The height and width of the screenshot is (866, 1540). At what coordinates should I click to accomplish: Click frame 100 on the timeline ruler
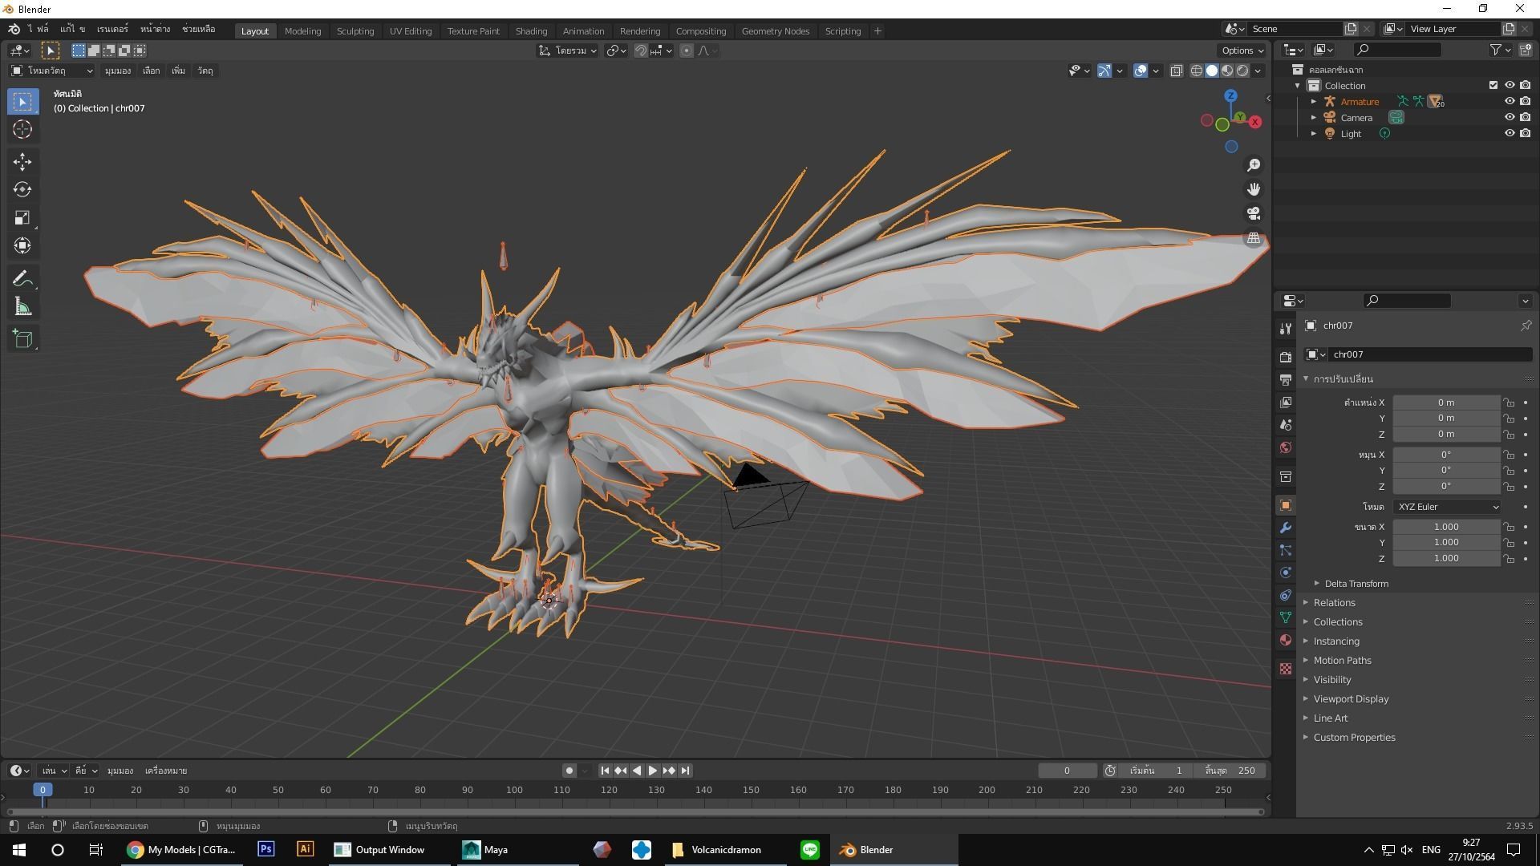(514, 791)
